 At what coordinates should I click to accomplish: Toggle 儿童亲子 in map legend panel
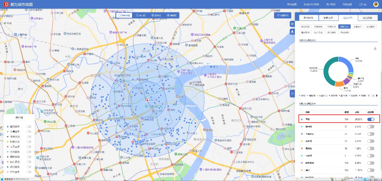click(x=29, y=147)
